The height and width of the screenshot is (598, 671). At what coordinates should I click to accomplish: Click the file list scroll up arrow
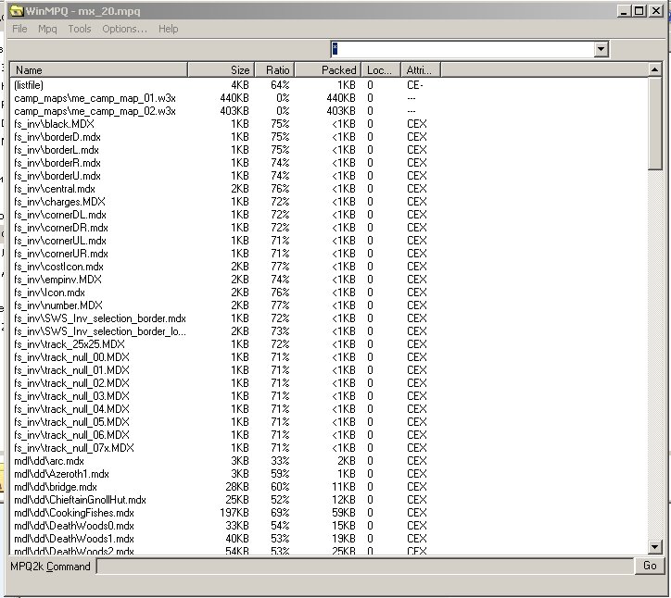pos(654,69)
